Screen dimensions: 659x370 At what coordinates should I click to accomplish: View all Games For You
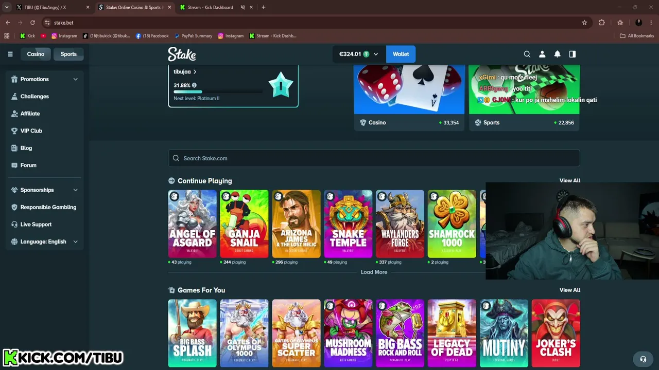point(569,290)
